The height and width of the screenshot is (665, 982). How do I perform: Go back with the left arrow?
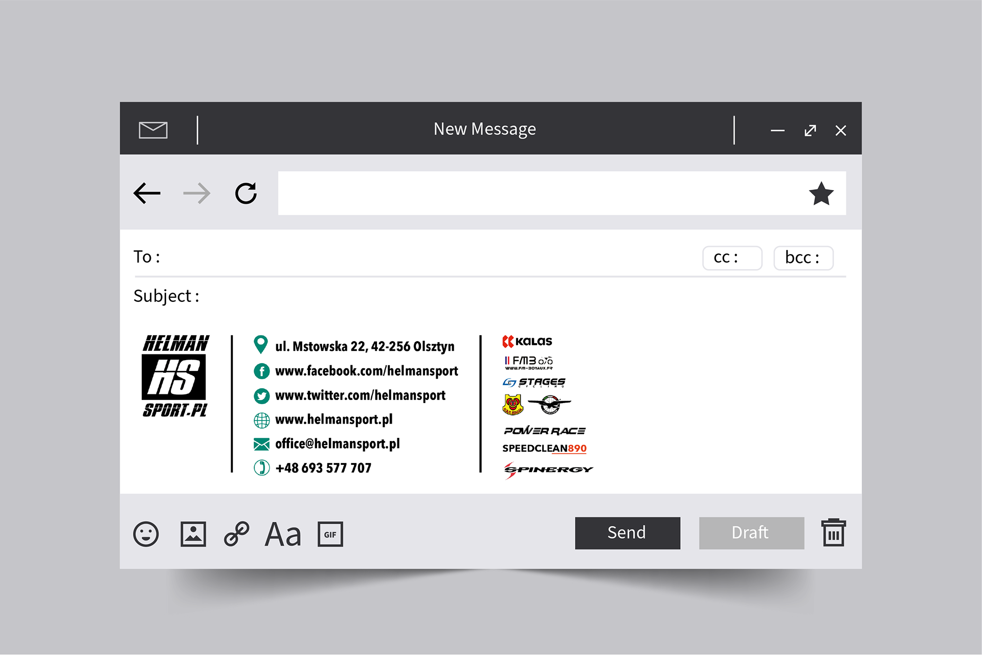point(147,193)
